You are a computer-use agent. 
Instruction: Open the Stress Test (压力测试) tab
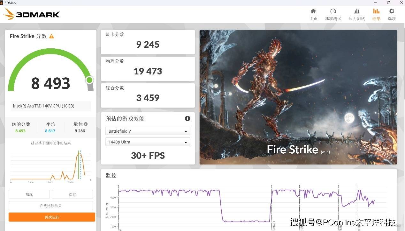[357, 15]
